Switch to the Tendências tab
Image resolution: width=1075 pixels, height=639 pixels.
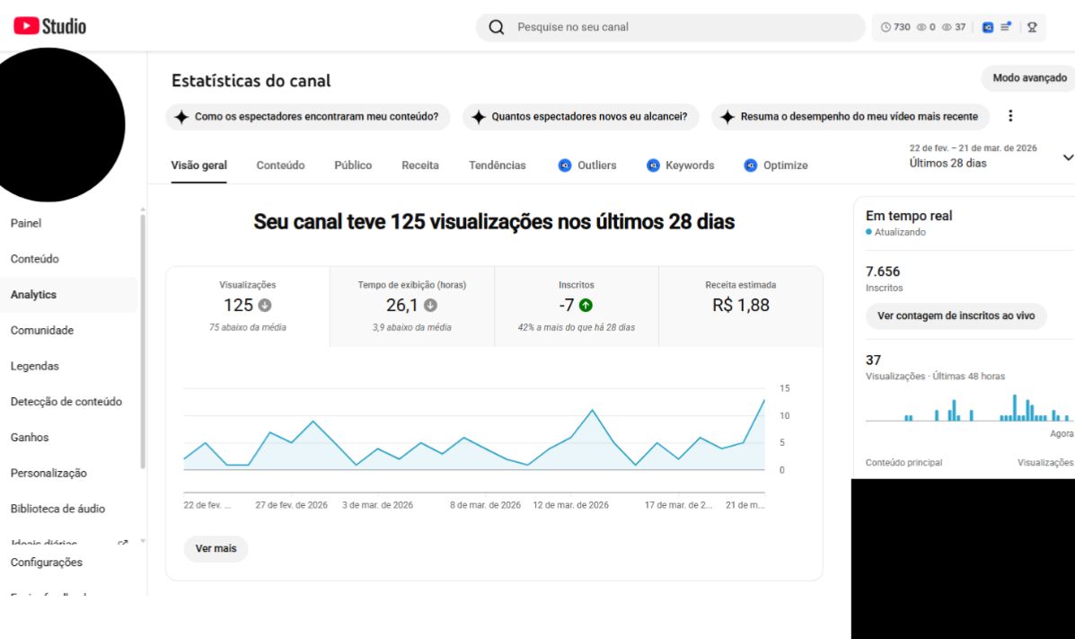[497, 165]
